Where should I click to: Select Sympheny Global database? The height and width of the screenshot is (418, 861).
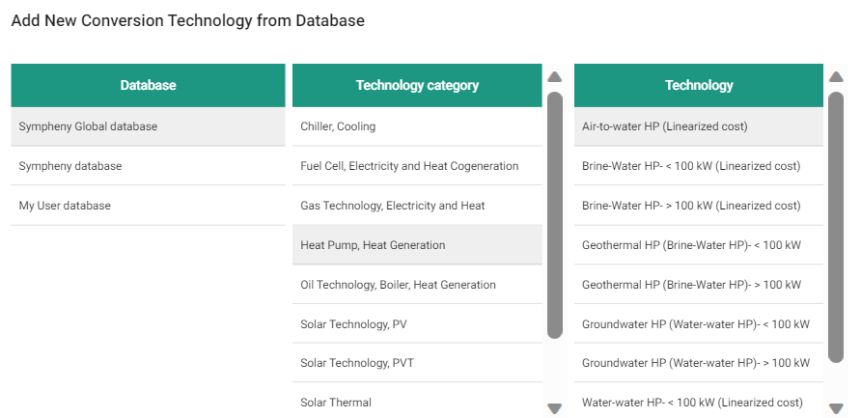(148, 126)
